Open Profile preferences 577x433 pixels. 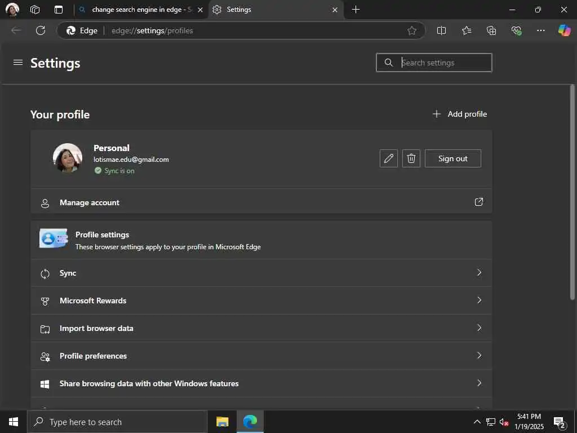261,356
